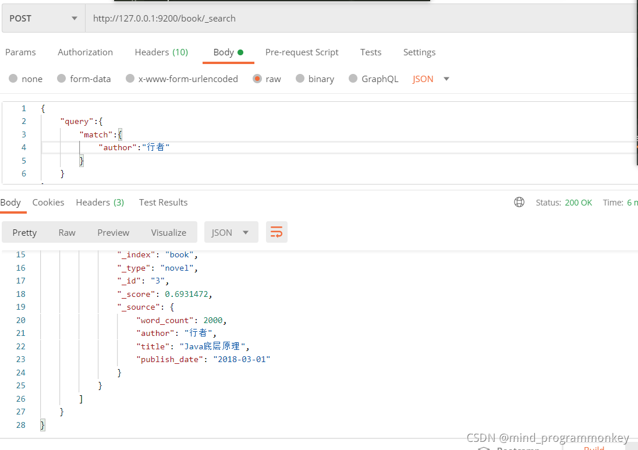
Task: Open the request Settings tab
Action: click(x=419, y=52)
